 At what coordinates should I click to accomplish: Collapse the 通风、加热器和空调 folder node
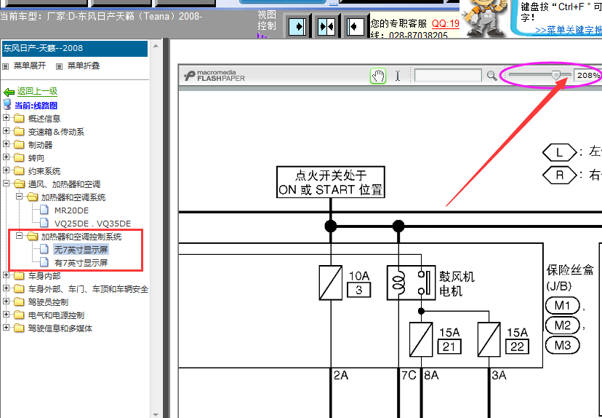click(6, 184)
